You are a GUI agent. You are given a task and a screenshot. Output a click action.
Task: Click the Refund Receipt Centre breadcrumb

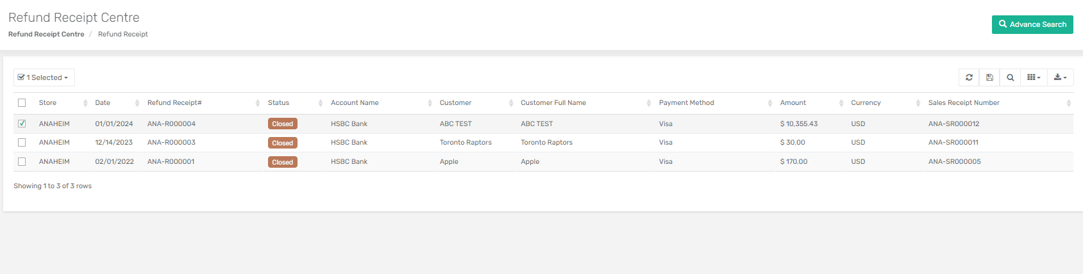coord(46,35)
